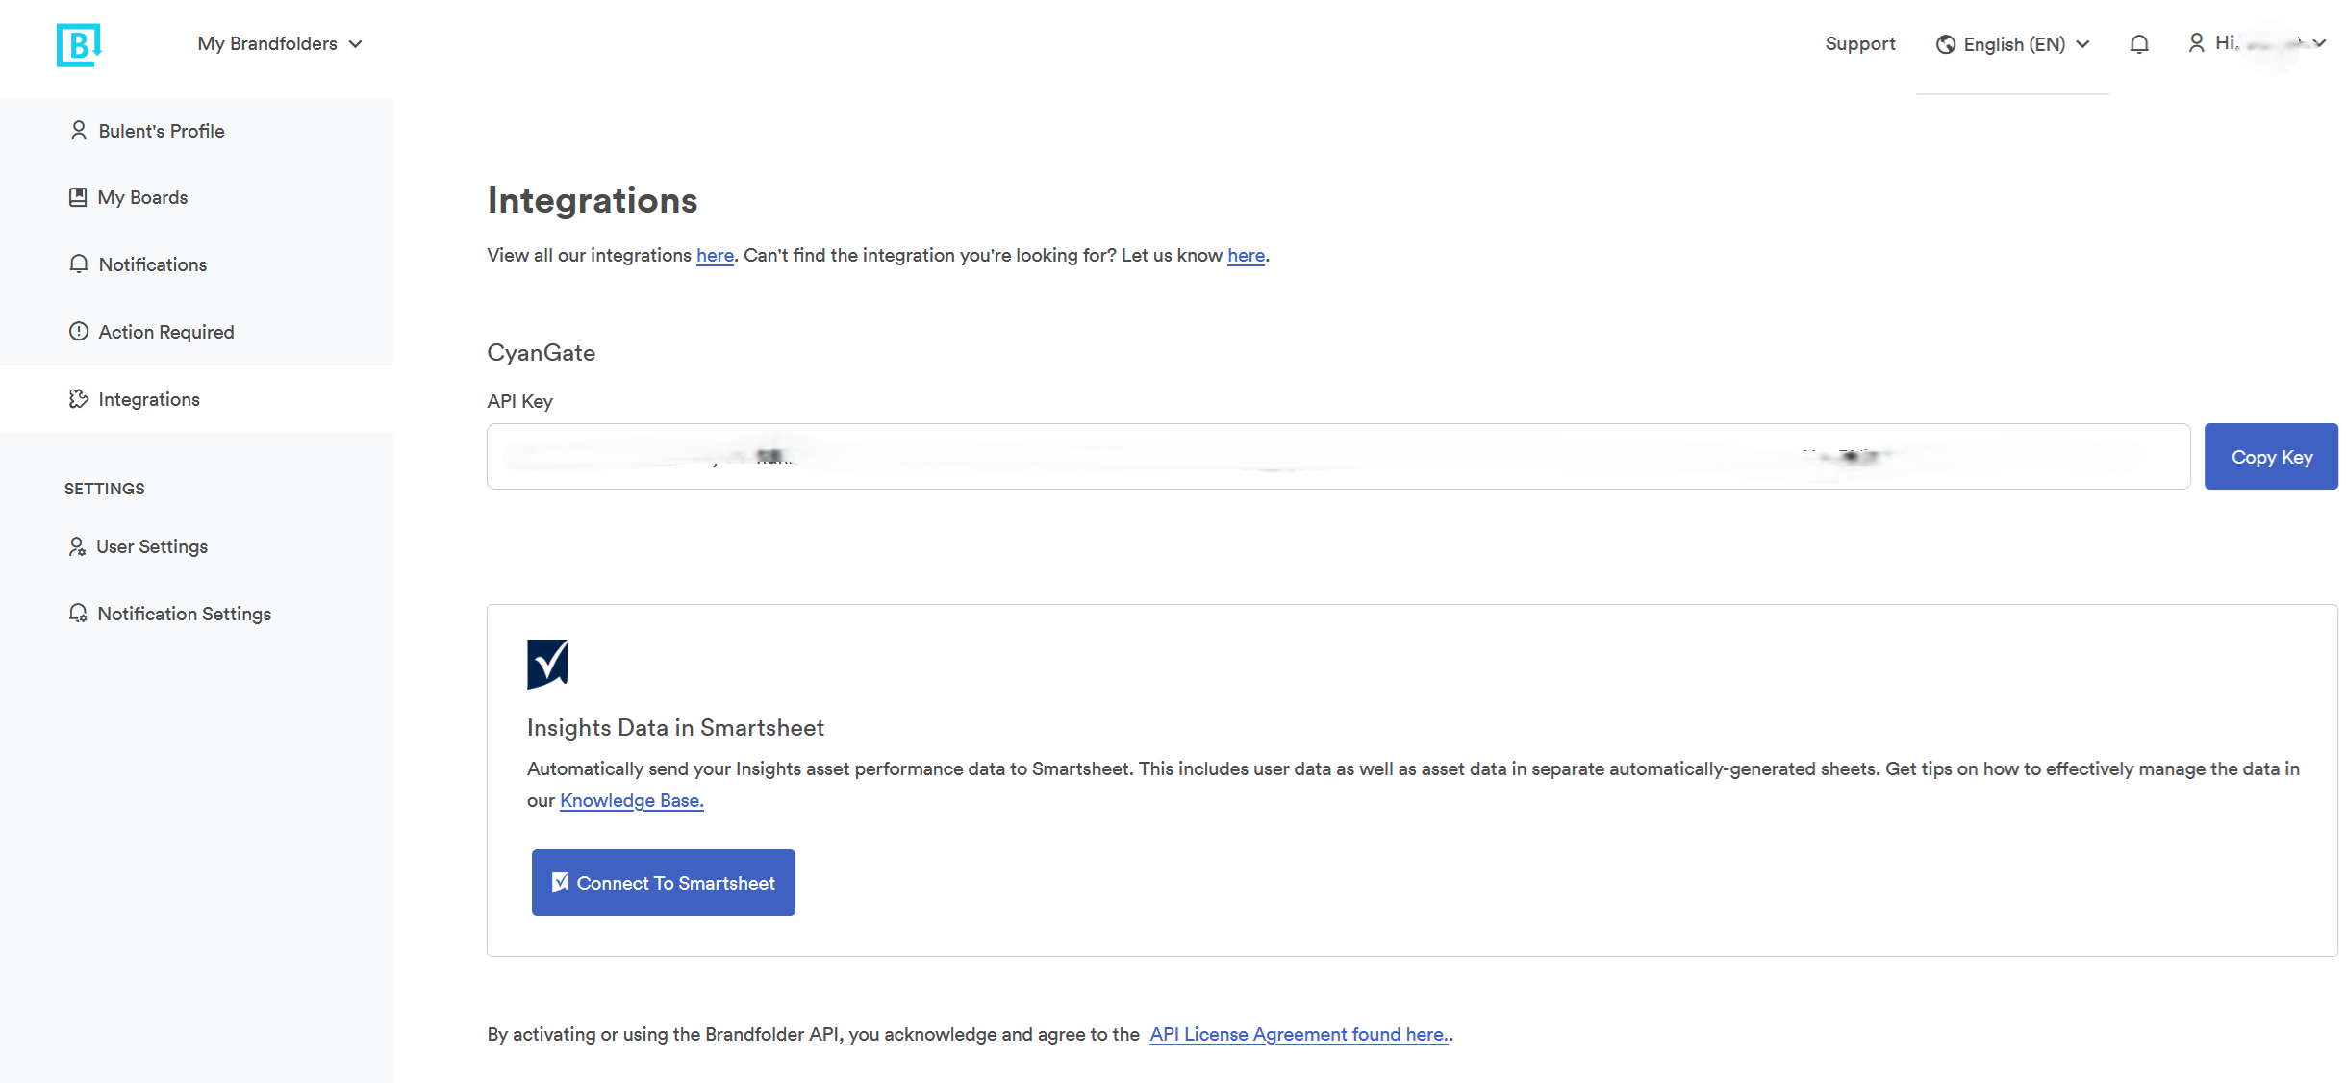The height and width of the screenshot is (1083, 2346).
Task: Click the User Settings gear-person icon
Action: [77, 546]
